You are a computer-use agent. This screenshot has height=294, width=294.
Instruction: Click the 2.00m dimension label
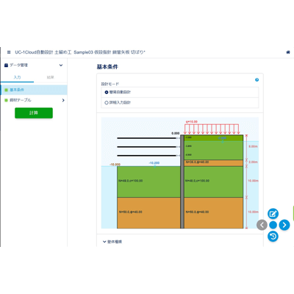tap(253, 162)
